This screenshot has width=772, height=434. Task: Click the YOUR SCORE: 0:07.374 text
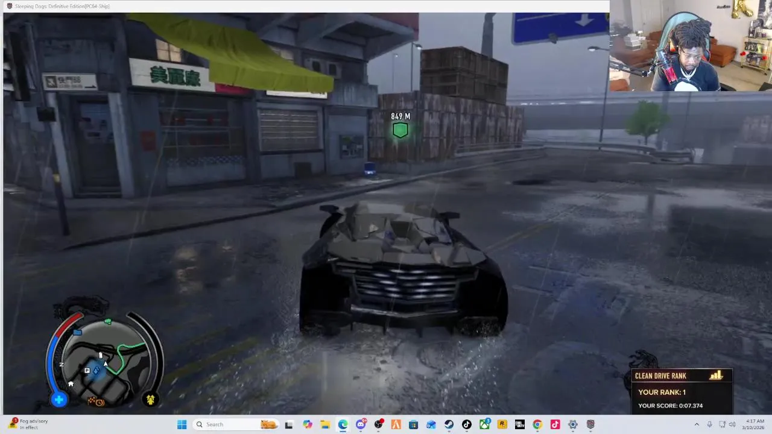(x=670, y=406)
